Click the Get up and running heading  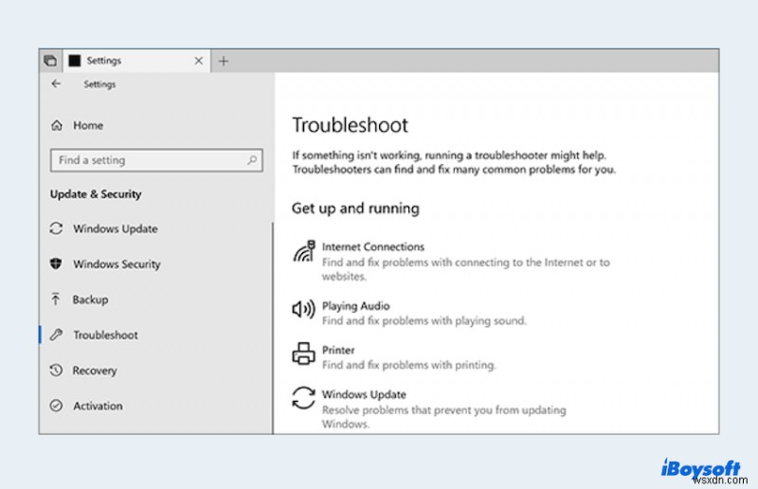click(355, 208)
